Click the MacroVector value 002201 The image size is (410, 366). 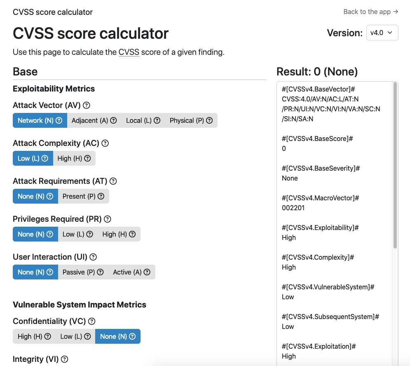[x=293, y=208]
